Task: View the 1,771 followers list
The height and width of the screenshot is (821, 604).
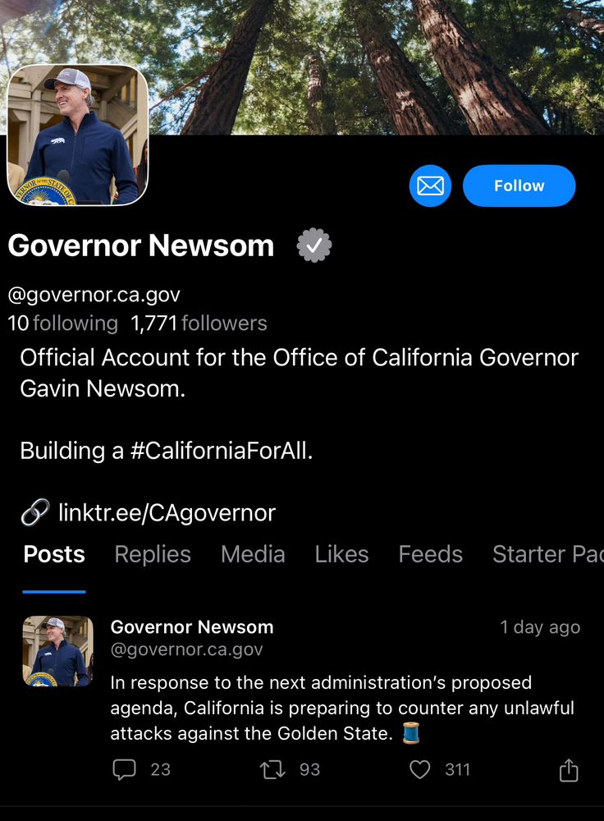Action: pyautogui.click(x=199, y=323)
